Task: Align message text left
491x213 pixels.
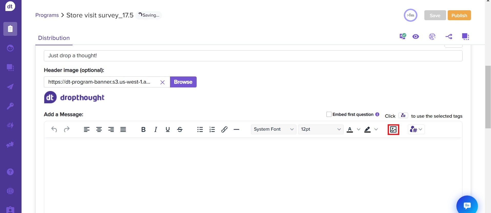Action: click(x=87, y=129)
